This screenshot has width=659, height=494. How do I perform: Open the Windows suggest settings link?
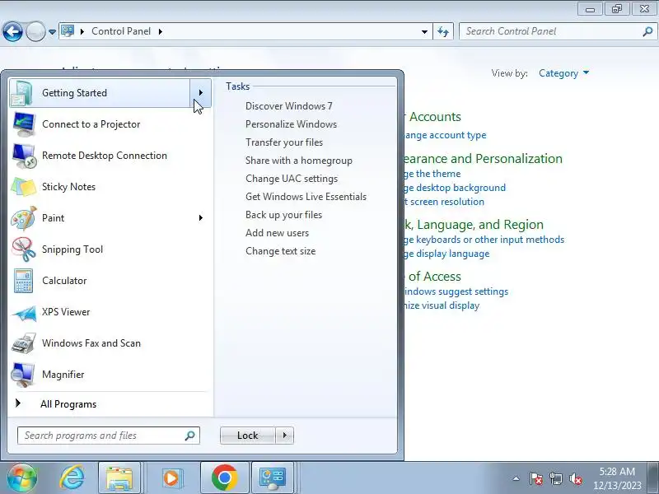[x=456, y=291]
